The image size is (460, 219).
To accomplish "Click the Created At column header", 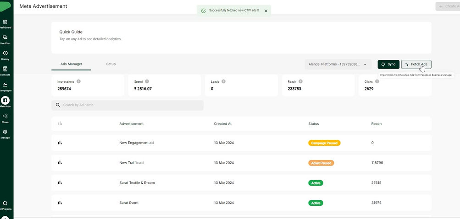I will [x=223, y=124].
